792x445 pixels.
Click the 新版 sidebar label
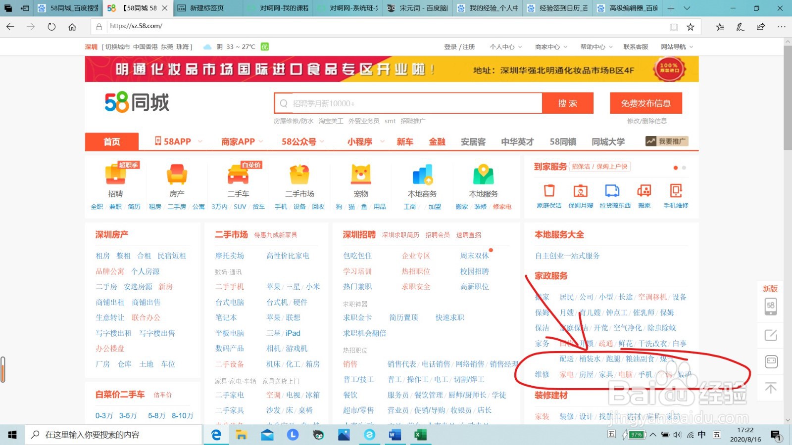point(770,289)
